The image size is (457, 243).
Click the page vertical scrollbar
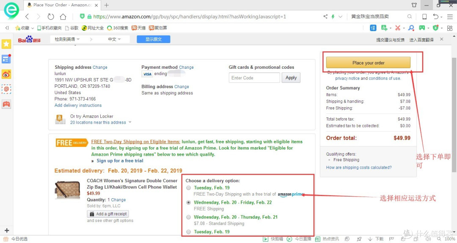point(454,115)
